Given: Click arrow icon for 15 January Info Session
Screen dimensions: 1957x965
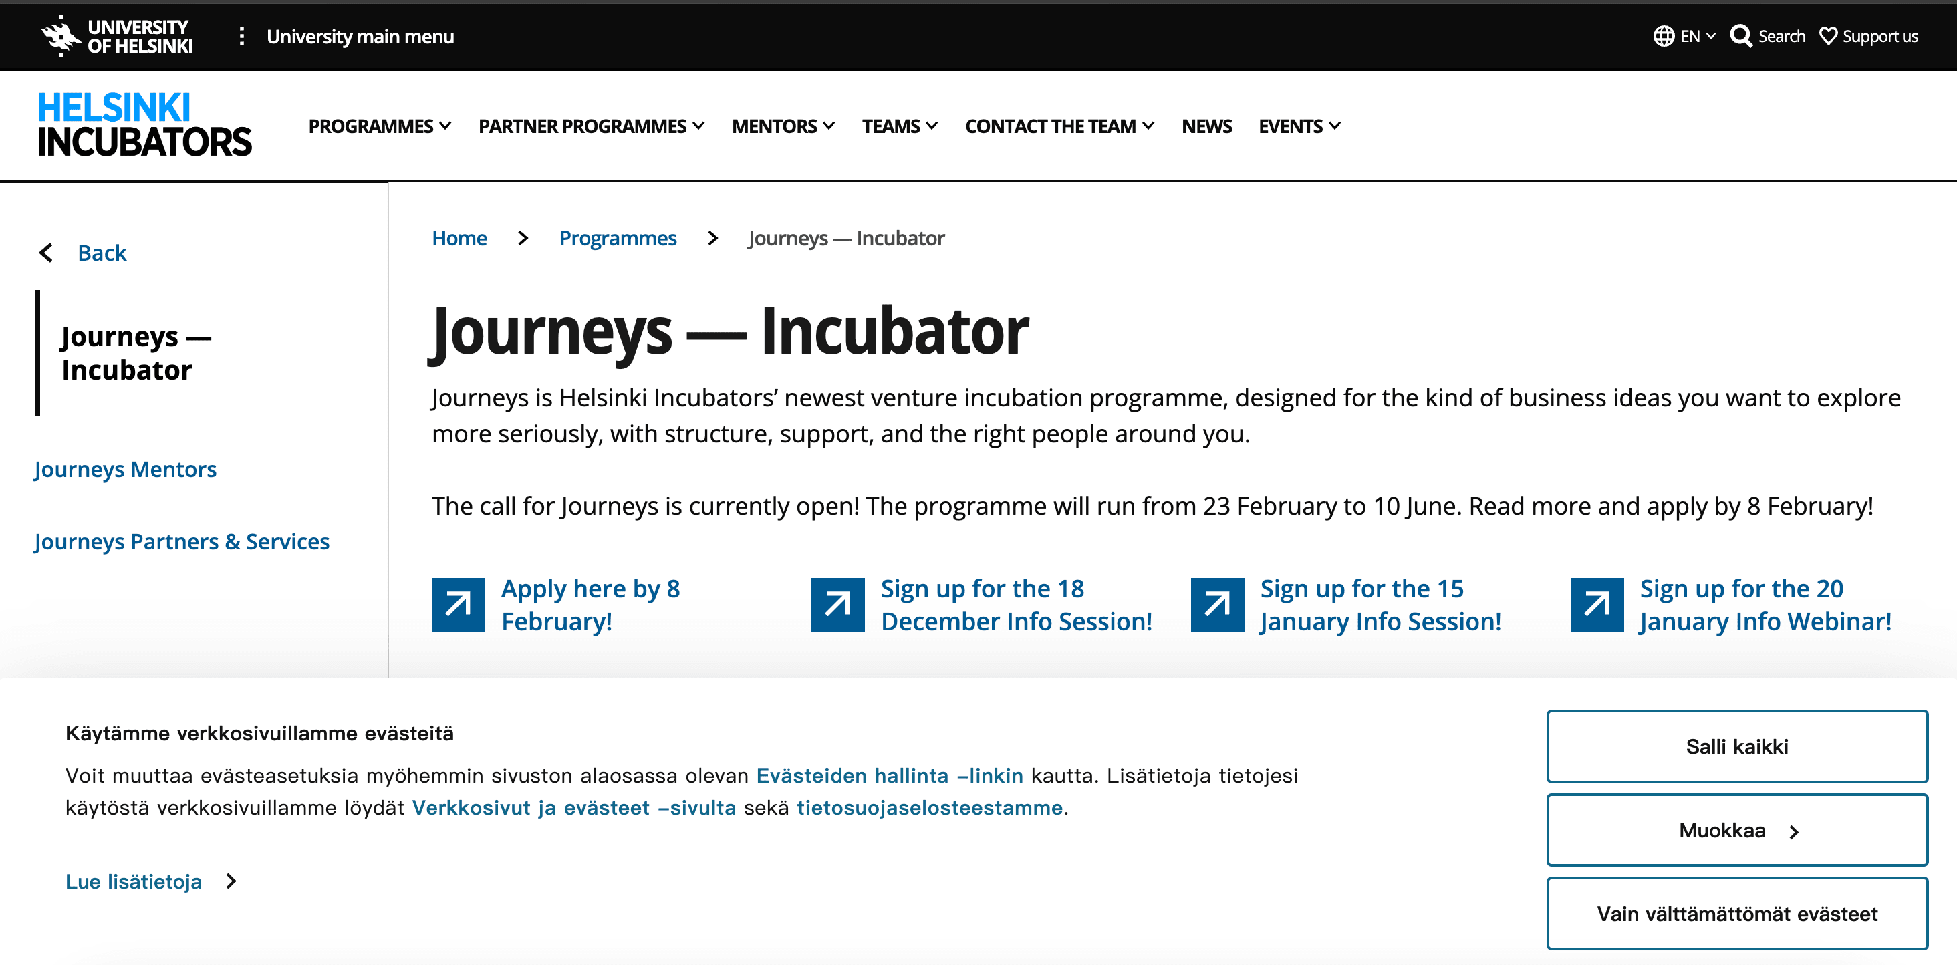Looking at the screenshot, I should (x=1217, y=604).
